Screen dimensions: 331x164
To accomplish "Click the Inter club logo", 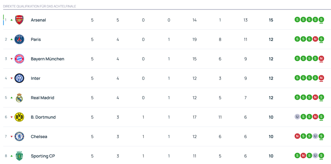I will pos(19,78).
